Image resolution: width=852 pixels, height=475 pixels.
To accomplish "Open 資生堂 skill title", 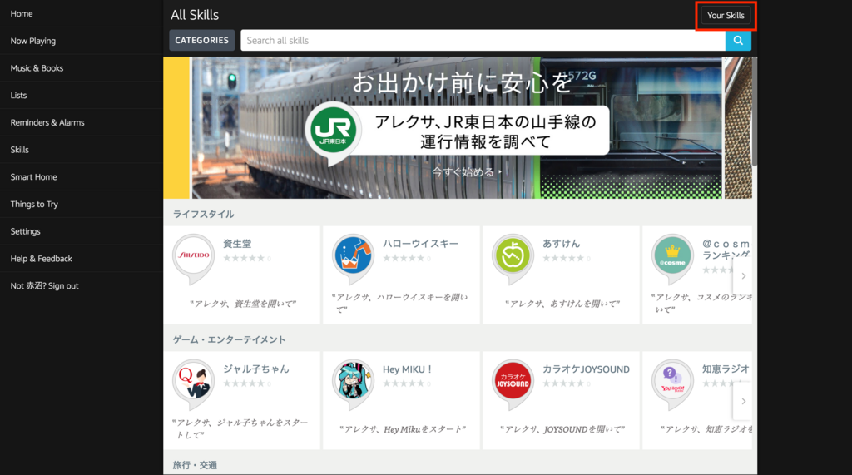I will 237,244.
